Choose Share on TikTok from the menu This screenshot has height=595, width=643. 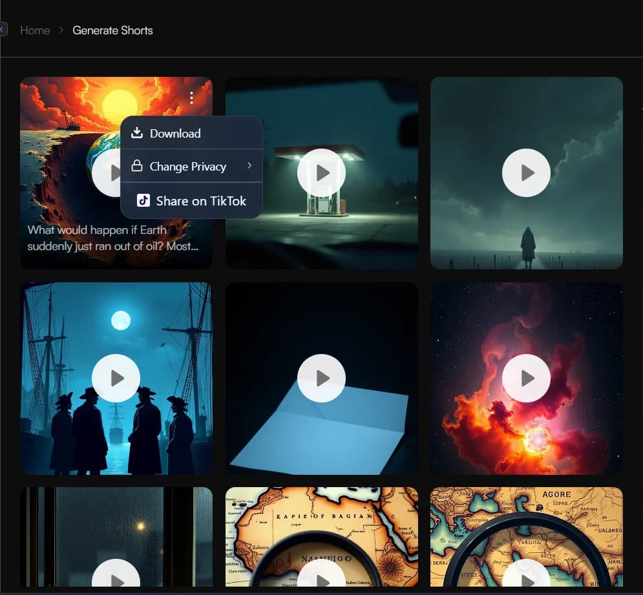click(x=202, y=200)
